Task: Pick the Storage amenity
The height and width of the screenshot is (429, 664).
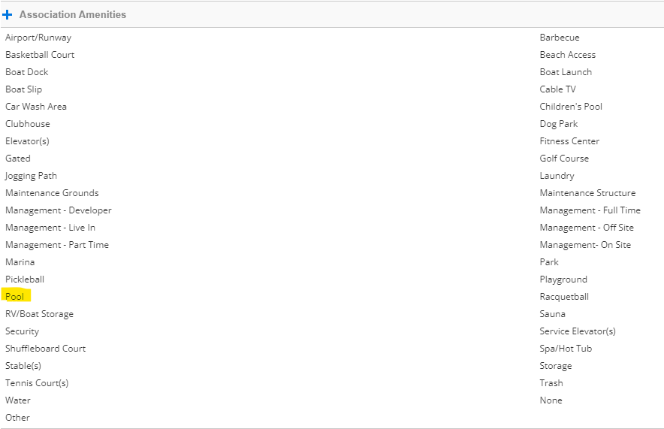Action: click(x=556, y=366)
